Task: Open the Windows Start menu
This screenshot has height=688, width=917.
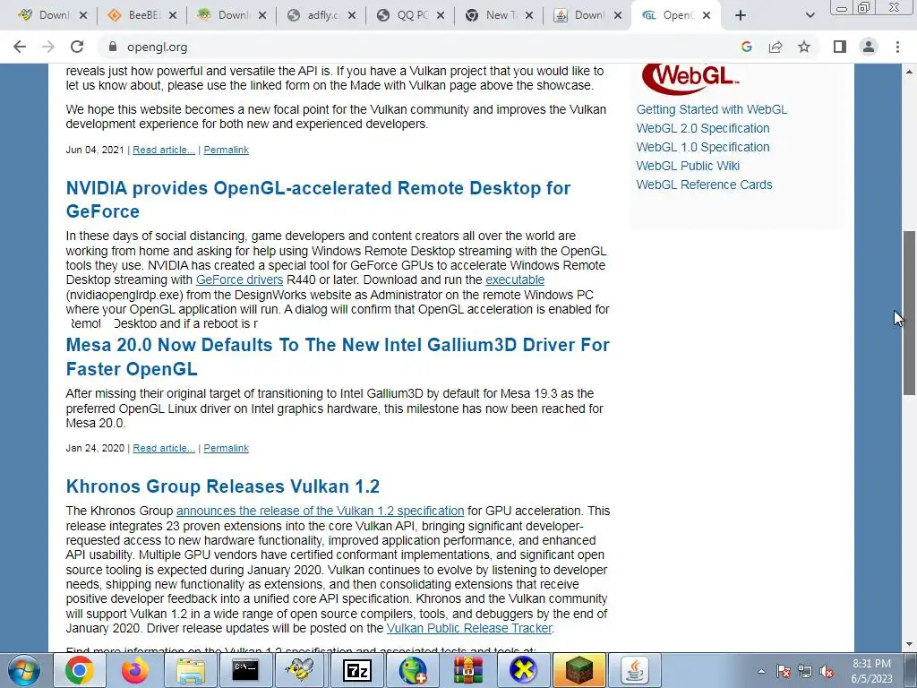Action: pyautogui.click(x=23, y=670)
